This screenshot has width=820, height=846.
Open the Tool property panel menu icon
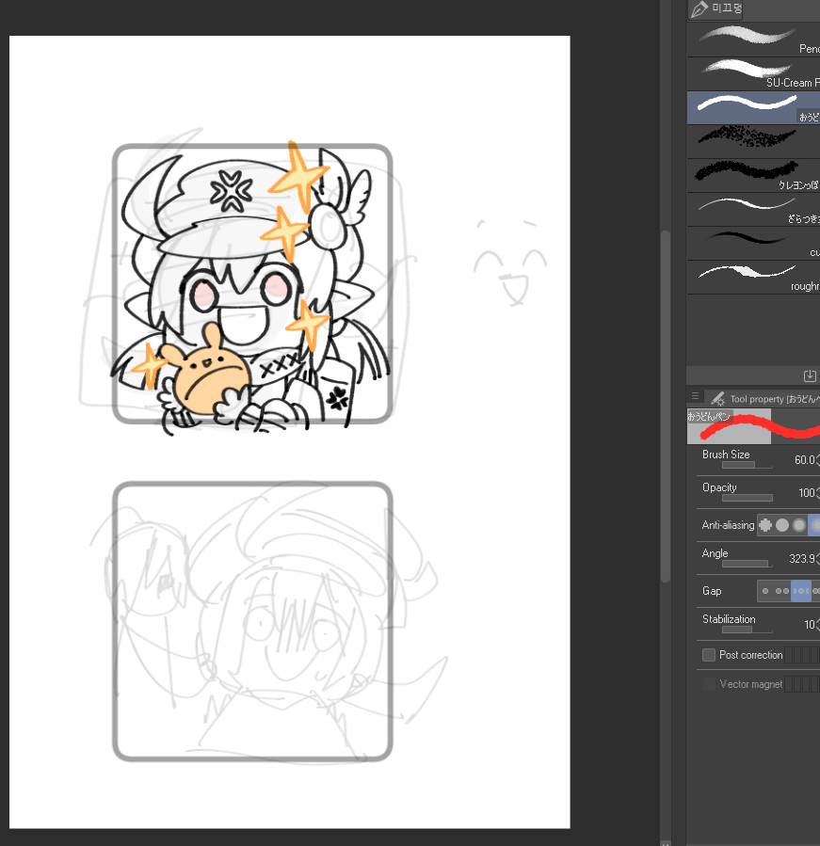point(696,396)
